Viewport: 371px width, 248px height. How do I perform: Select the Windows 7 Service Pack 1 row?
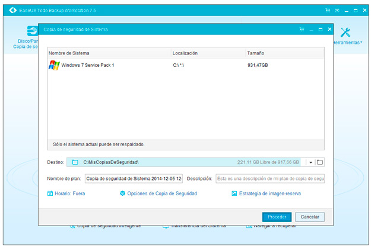[x=186, y=65]
